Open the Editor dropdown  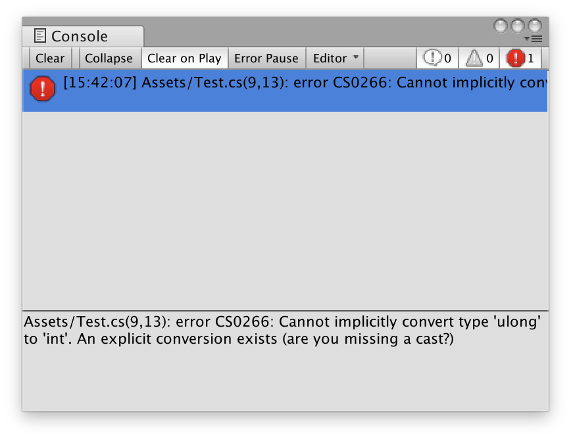coord(335,58)
